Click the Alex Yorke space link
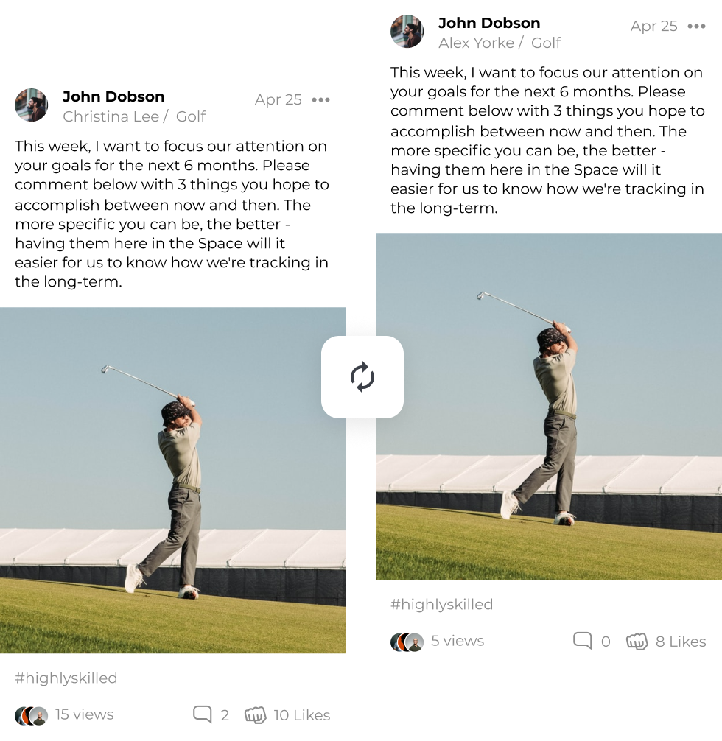The height and width of the screenshot is (741, 722). (476, 43)
